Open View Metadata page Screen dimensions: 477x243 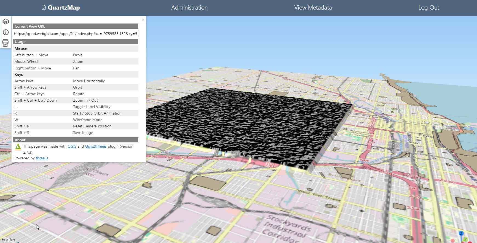click(313, 8)
